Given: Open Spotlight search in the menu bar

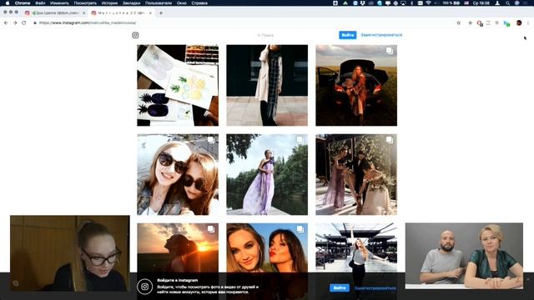Looking at the screenshot, I should coord(507,3).
